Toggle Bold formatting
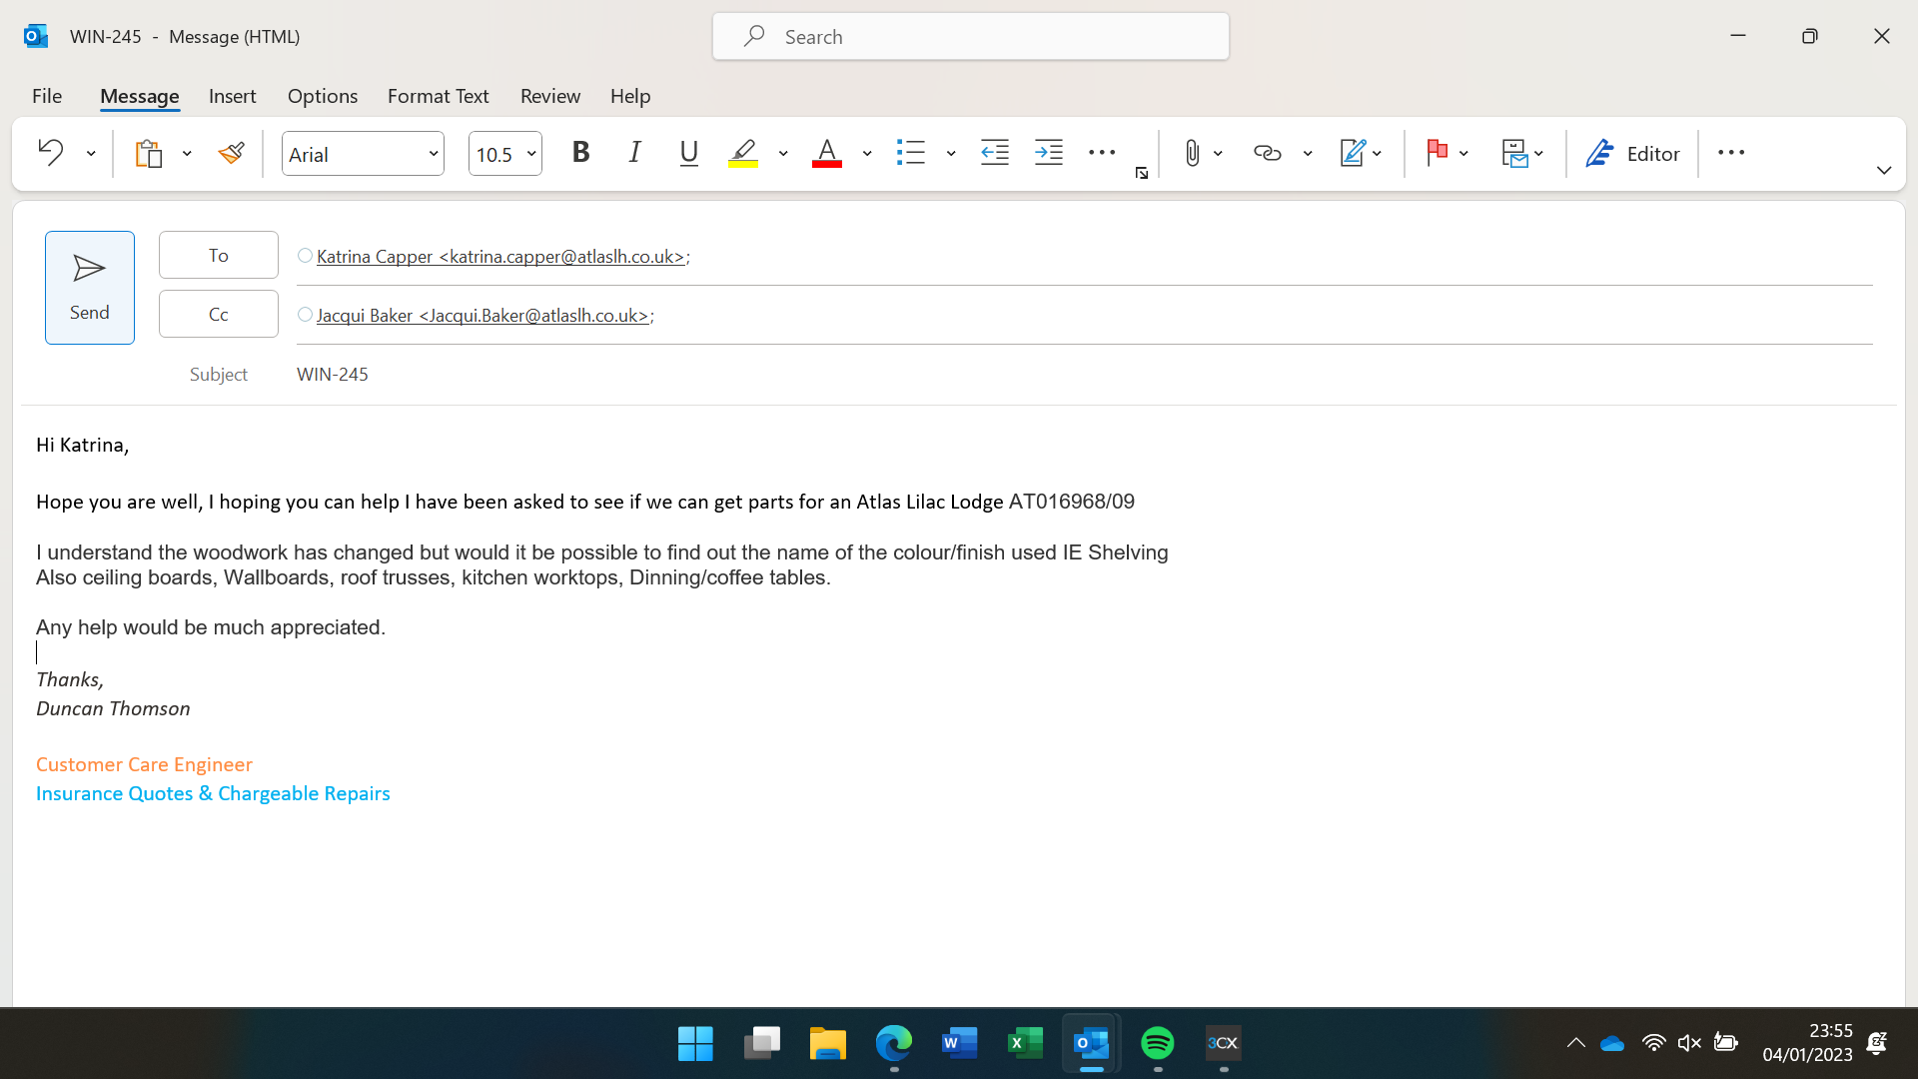The image size is (1918, 1079). coord(580,153)
